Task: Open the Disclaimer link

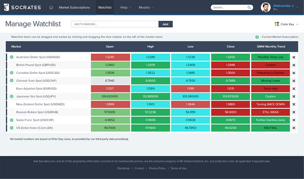Action: [x=124, y=168]
